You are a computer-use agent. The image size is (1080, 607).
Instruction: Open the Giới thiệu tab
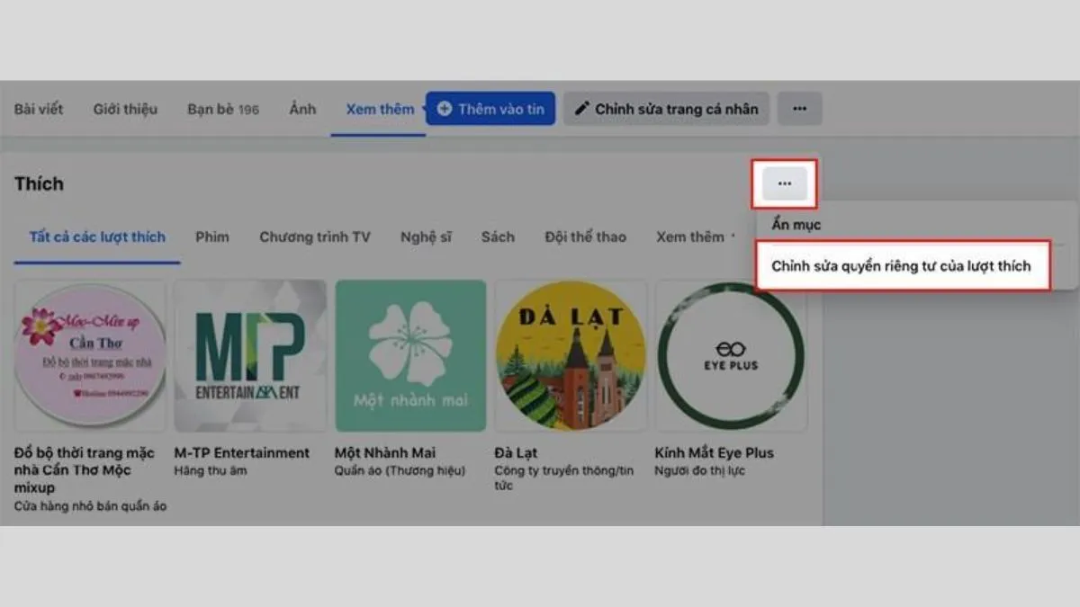click(124, 108)
